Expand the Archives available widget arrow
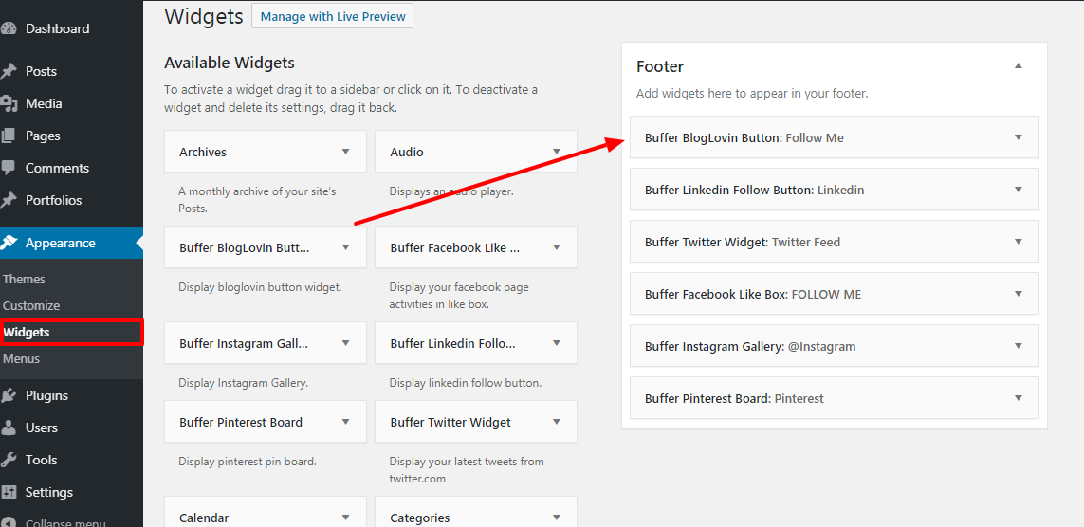Image resolution: width=1084 pixels, height=527 pixels. point(345,152)
